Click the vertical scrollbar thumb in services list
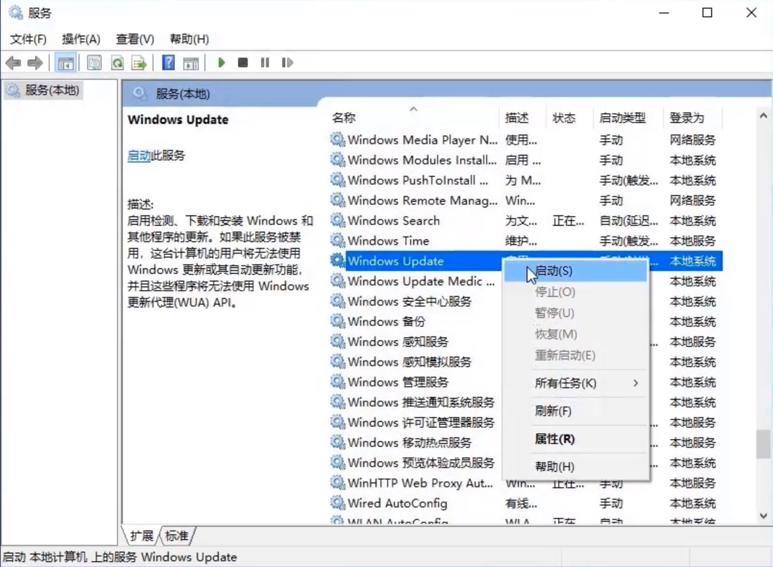The image size is (773, 567). tap(763, 443)
